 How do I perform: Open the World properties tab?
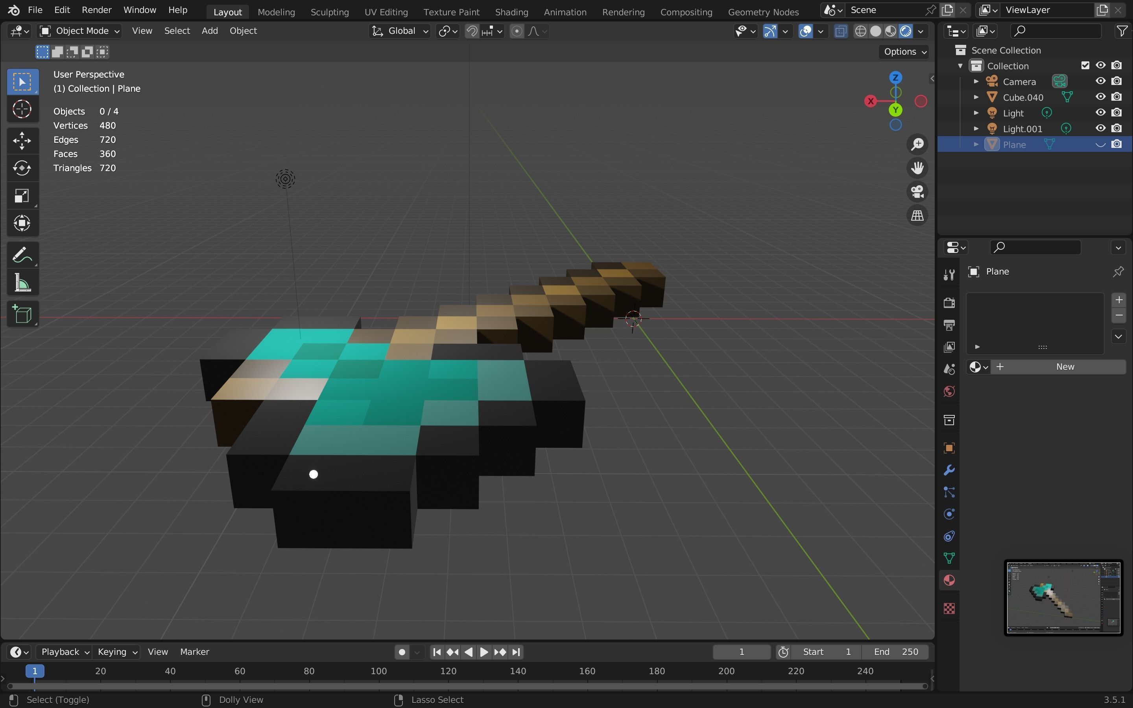click(x=949, y=391)
